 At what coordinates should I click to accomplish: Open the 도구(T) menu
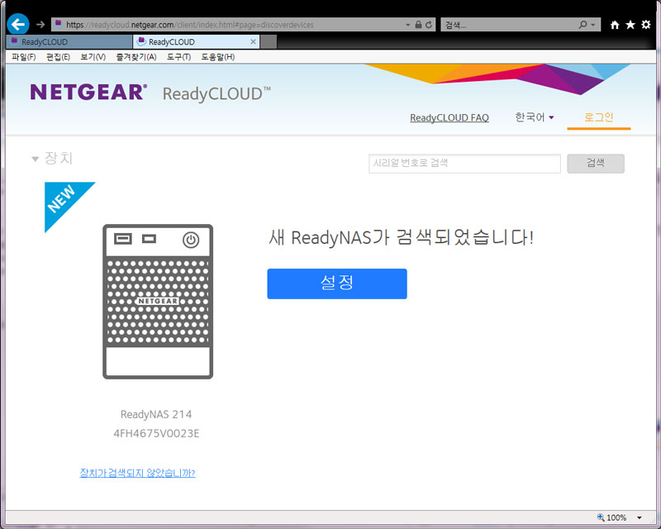point(178,57)
